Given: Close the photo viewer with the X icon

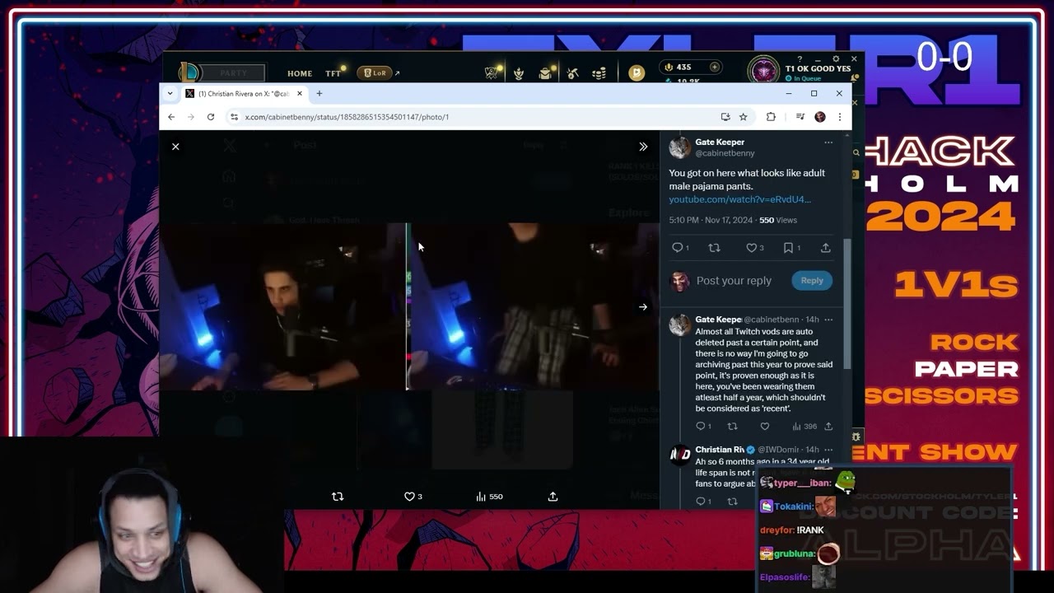Looking at the screenshot, I should pyautogui.click(x=175, y=147).
